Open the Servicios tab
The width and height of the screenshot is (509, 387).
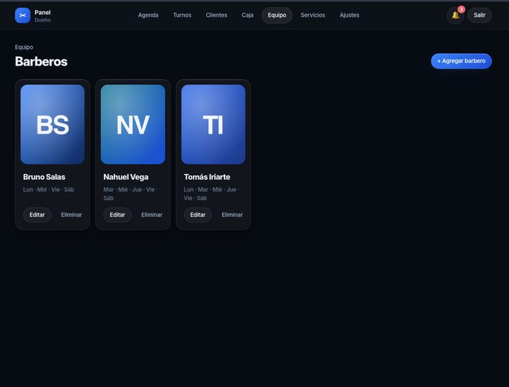pyautogui.click(x=313, y=15)
